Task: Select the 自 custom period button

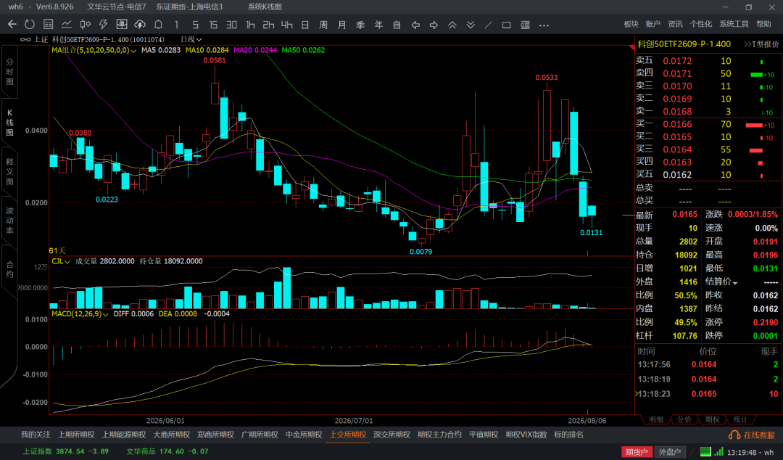Action: pyautogui.click(x=397, y=25)
